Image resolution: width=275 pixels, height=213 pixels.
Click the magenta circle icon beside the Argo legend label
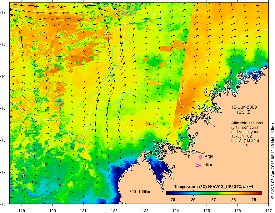[x=200, y=157]
